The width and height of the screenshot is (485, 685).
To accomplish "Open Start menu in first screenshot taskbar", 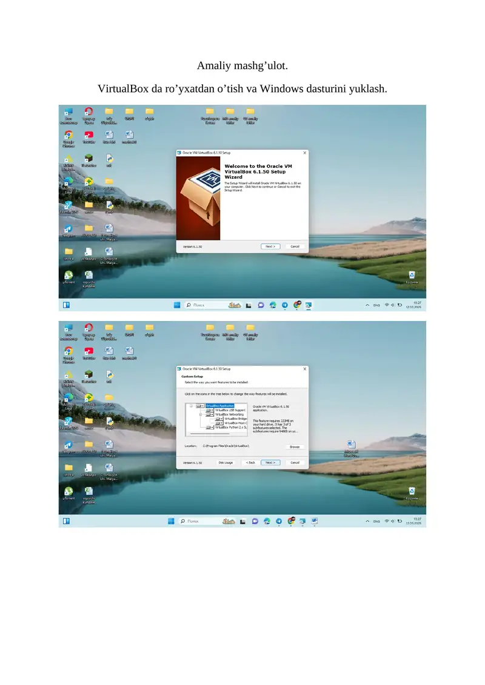I will click(x=176, y=305).
